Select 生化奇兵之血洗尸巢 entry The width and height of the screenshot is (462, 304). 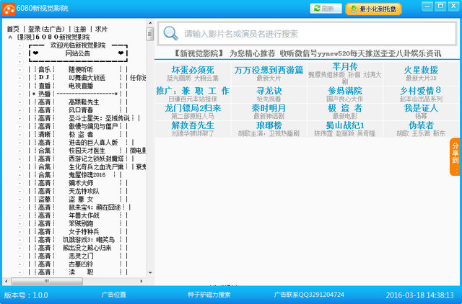[x=96, y=167]
